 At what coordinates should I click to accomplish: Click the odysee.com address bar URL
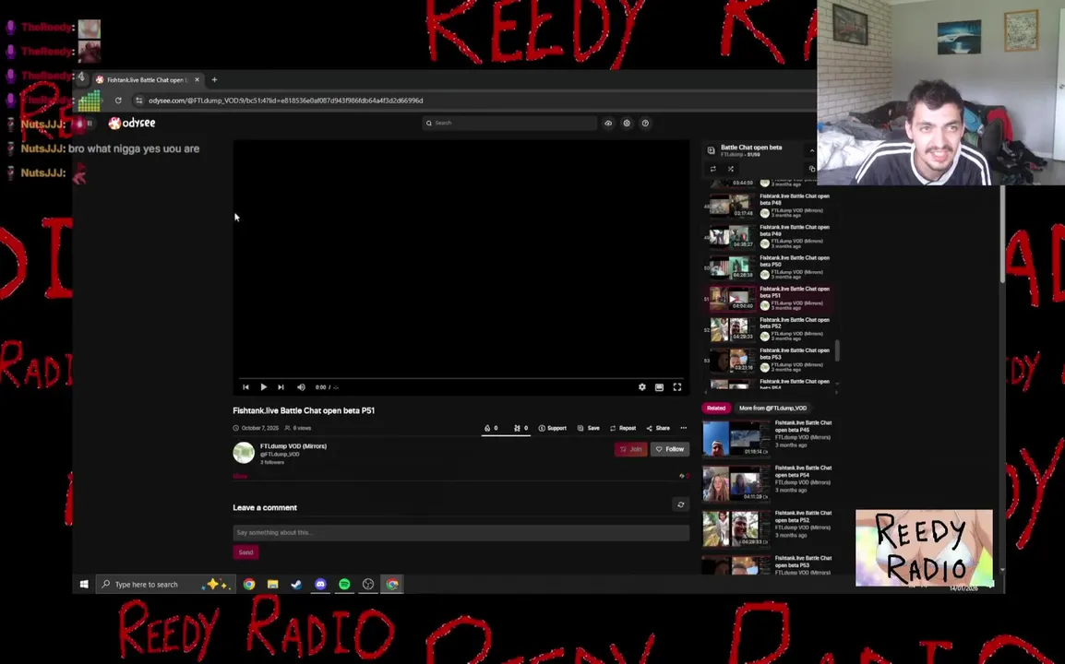coord(285,101)
